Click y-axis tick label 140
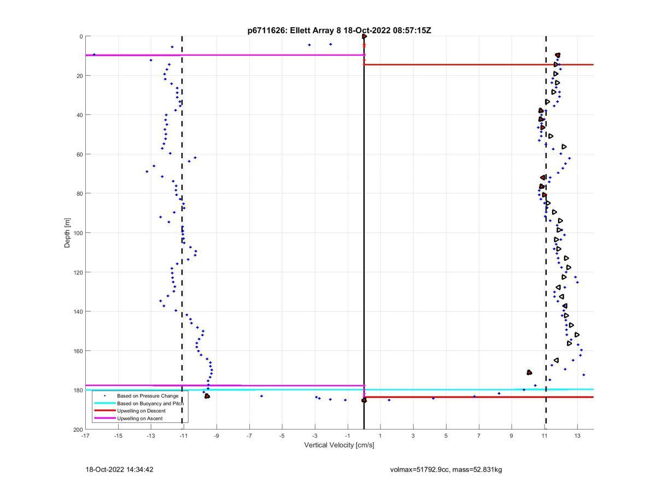 pos(78,312)
